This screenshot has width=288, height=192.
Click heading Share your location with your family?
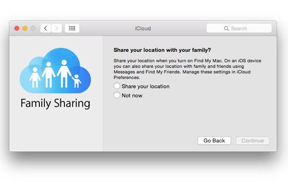[x=162, y=50]
